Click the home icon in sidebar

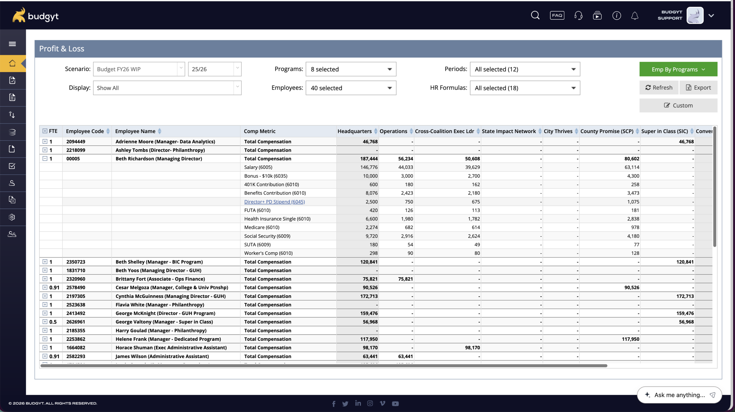pyautogui.click(x=12, y=63)
